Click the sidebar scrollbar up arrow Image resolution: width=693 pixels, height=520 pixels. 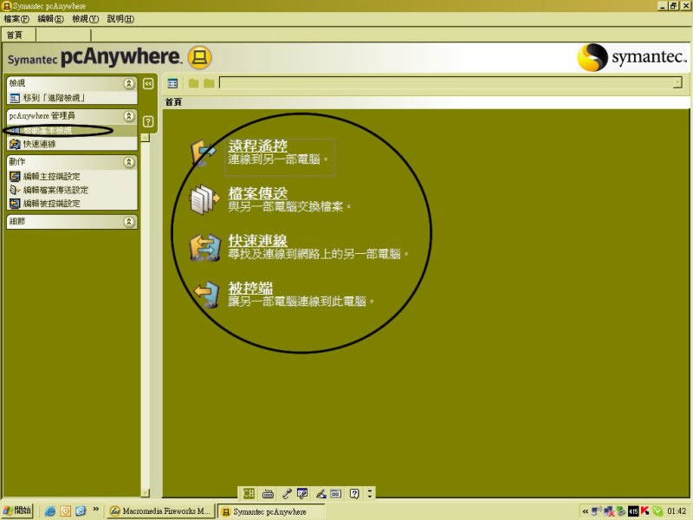coord(145,138)
